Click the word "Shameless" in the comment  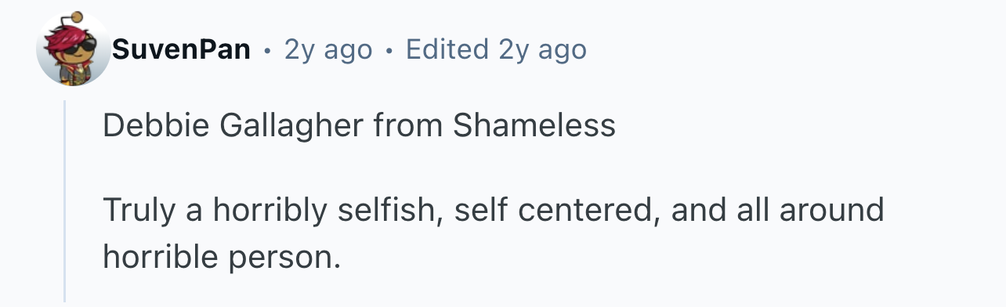pos(534,125)
